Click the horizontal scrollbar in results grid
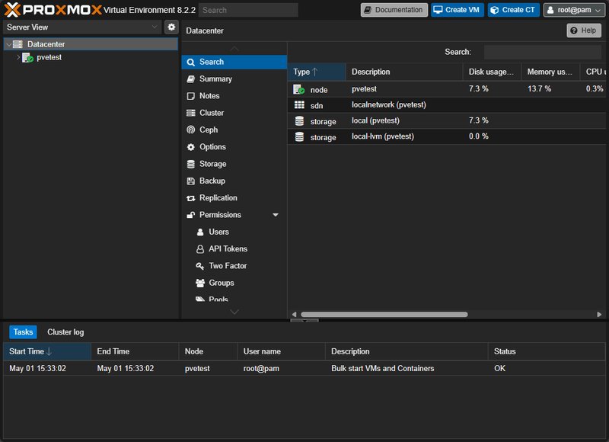The image size is (609, 442). (x=384, y=315)
